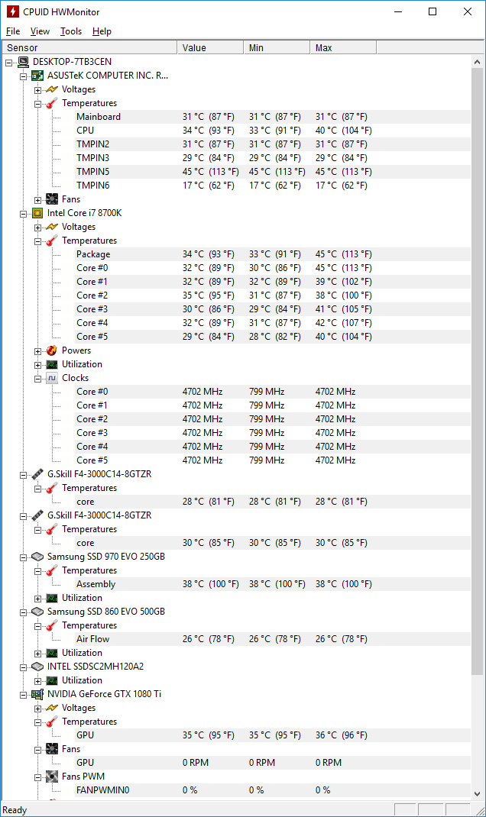Select the Package temperature row
Image resolution: width=486 pixels, height=817 pixels.
[272, 254]
